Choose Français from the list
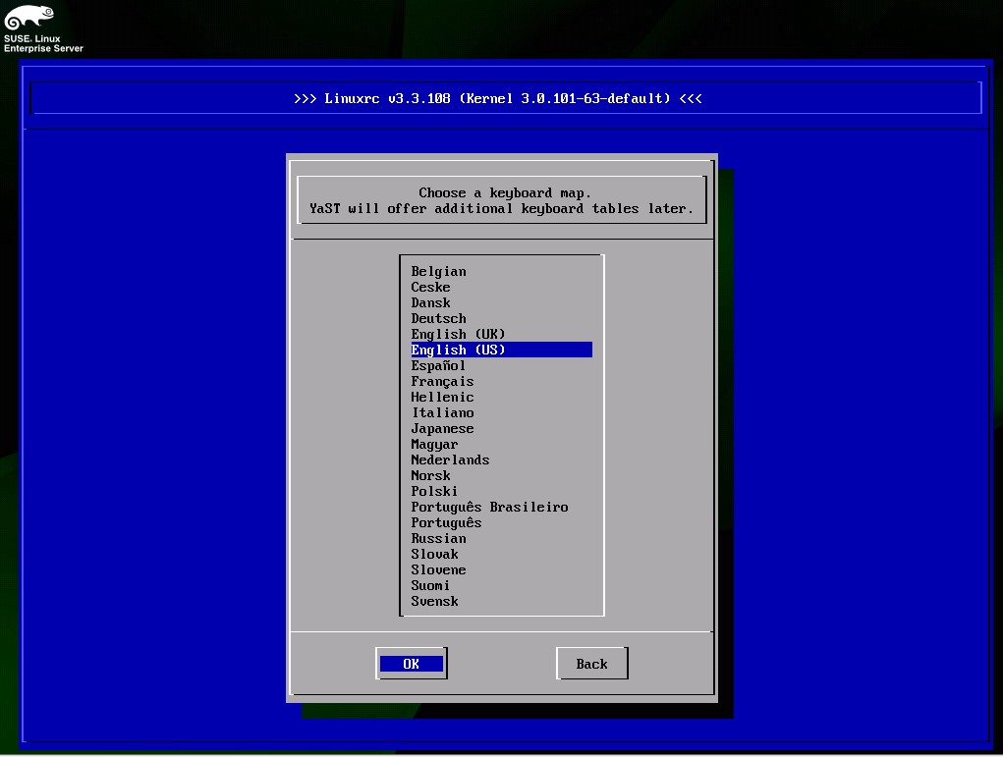The width and height of the screenshot is (1003, 757). point(442,382)
